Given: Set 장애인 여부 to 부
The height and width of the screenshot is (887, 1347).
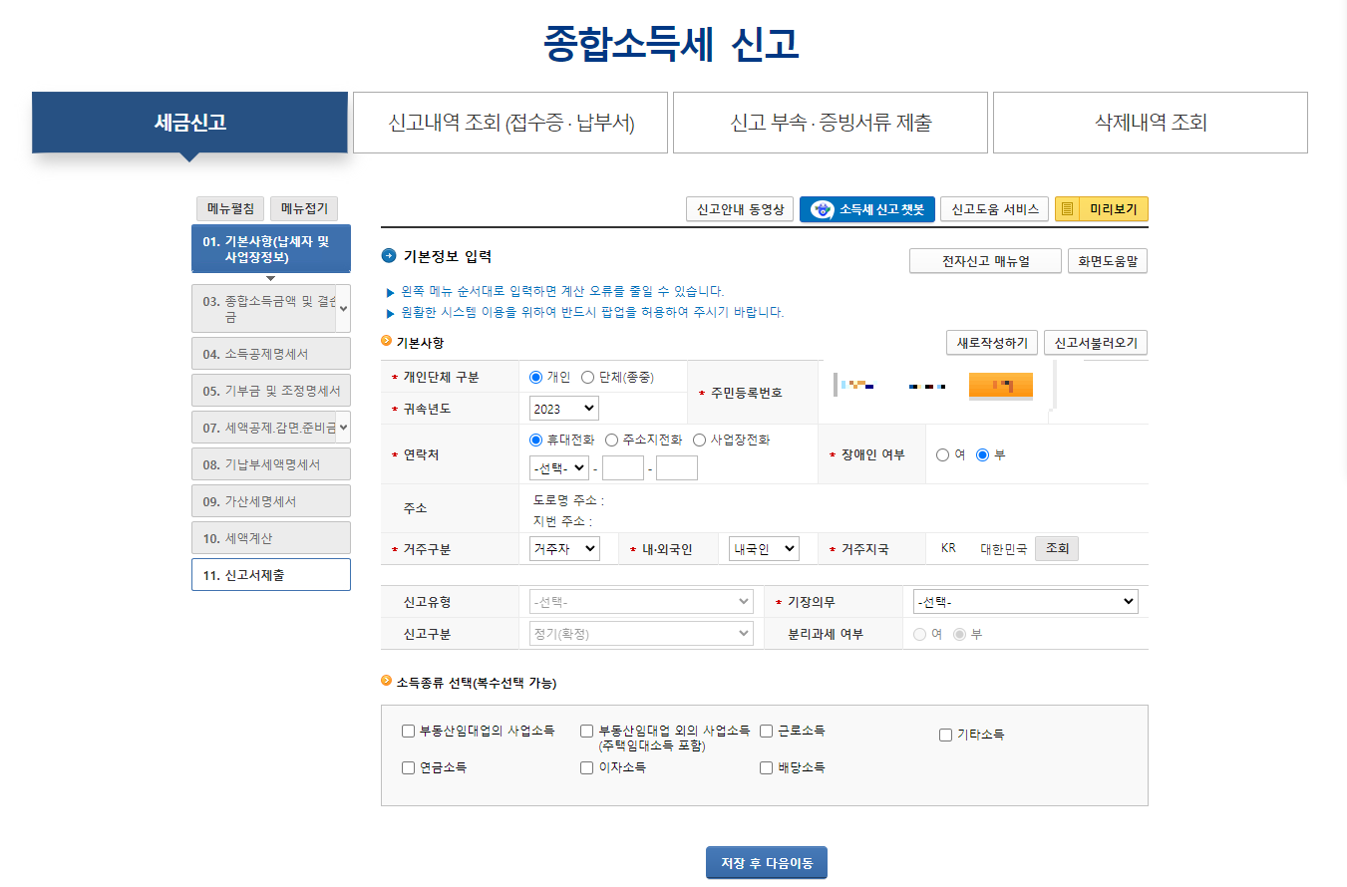Looking at the screenshot, I should pyautogui.click(x=982, y=454).
